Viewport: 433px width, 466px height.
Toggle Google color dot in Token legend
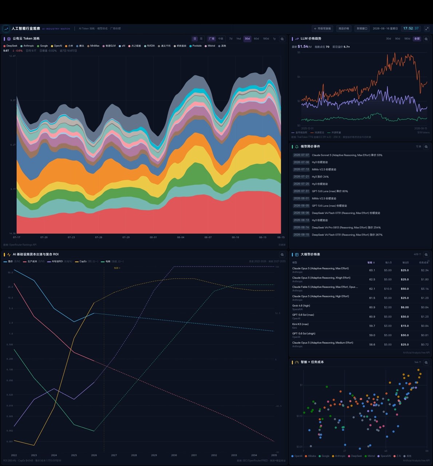[x=38, y=46]
